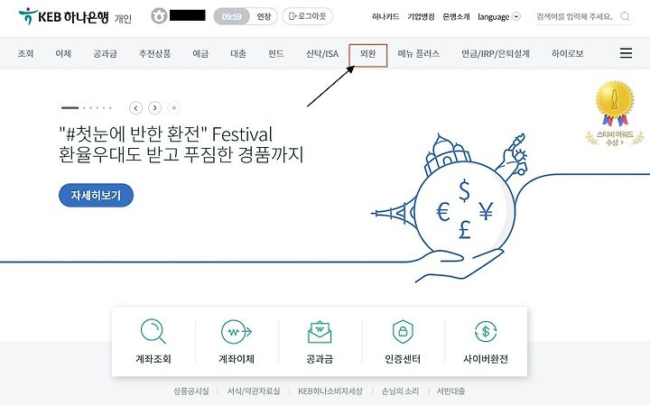Open the 스티비어워드 수상 badge

615,114
